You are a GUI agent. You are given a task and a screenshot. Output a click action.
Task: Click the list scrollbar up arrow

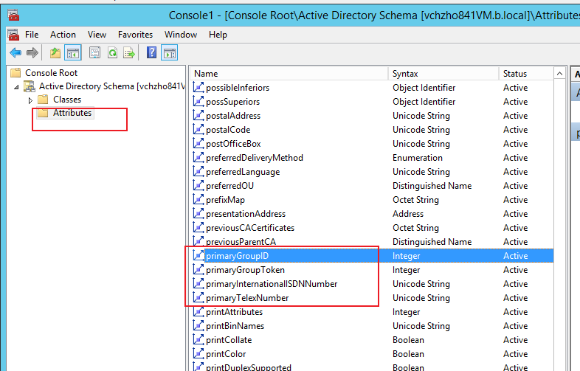tap(559, 74)
